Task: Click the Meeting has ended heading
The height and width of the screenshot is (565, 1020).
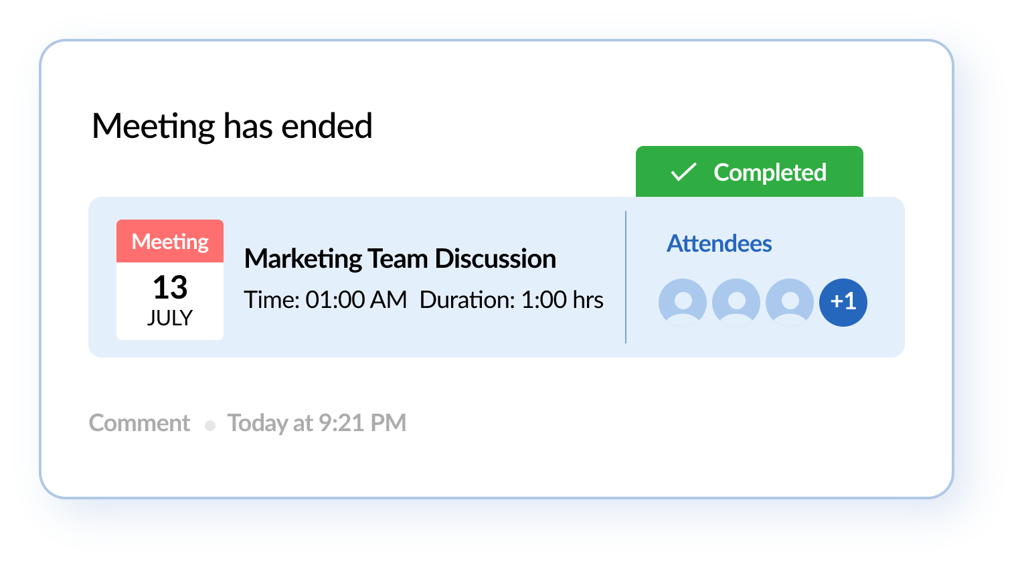Action: [232, 126]
